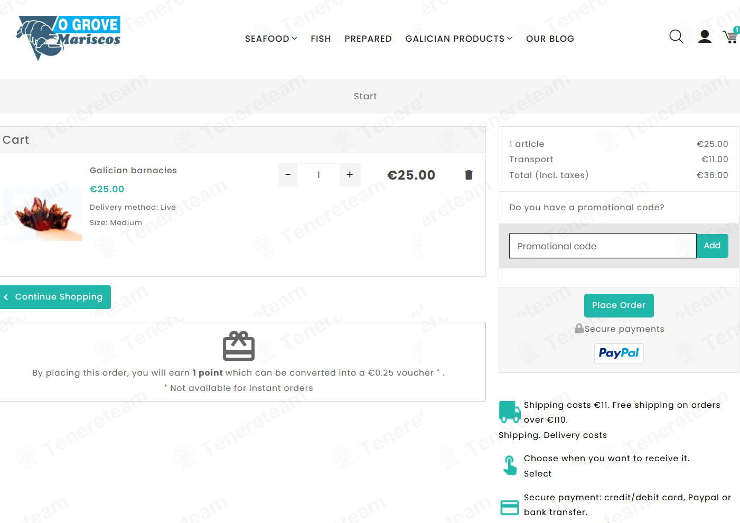Focus the Promotional code input field
Viewport: 740px width, 523px height.
pos(603,246)
